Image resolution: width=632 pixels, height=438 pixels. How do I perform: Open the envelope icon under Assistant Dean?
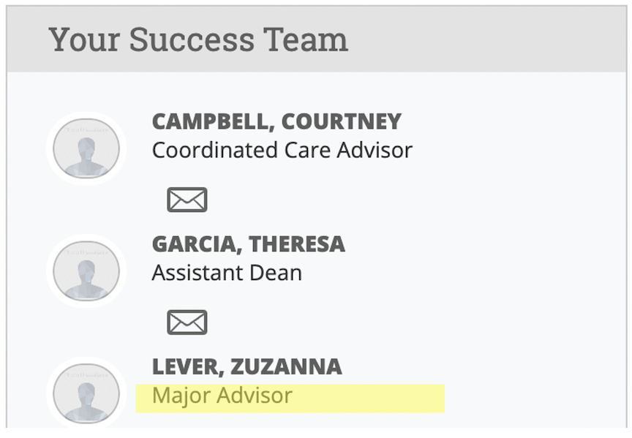coord(187,322)
